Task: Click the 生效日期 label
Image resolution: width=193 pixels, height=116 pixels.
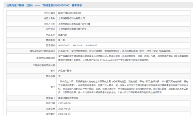Action: coord(50,109)
